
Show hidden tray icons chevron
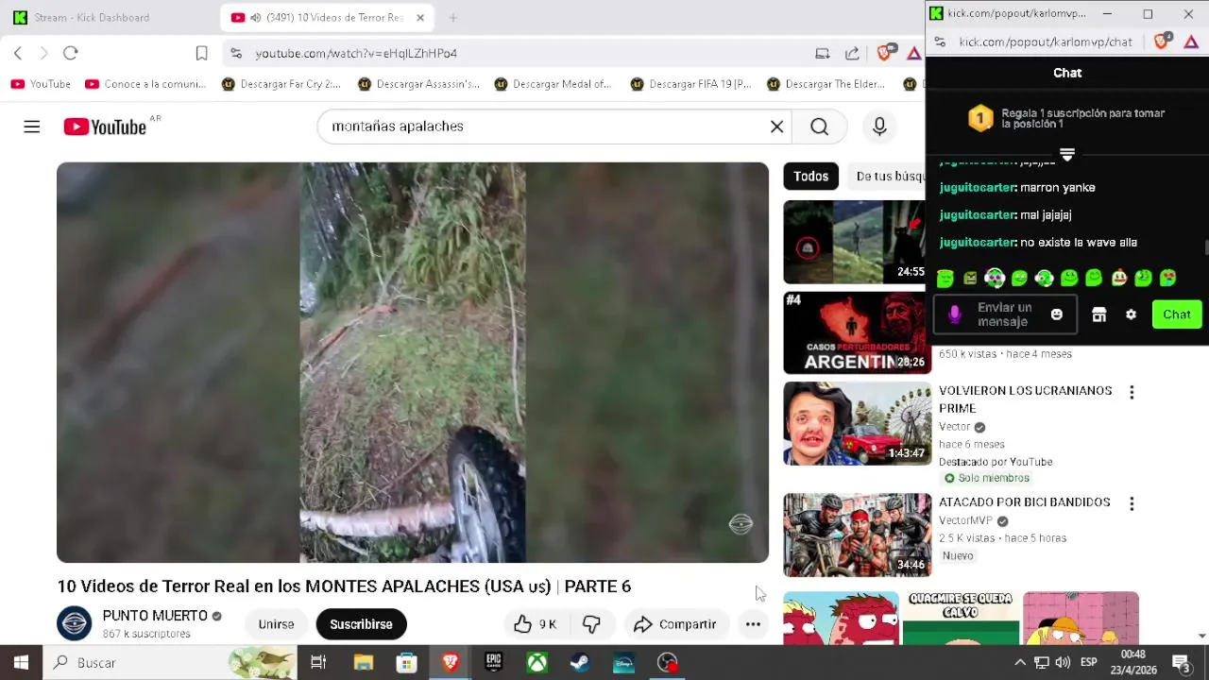pyautogui.click(x=1019, y=663)
